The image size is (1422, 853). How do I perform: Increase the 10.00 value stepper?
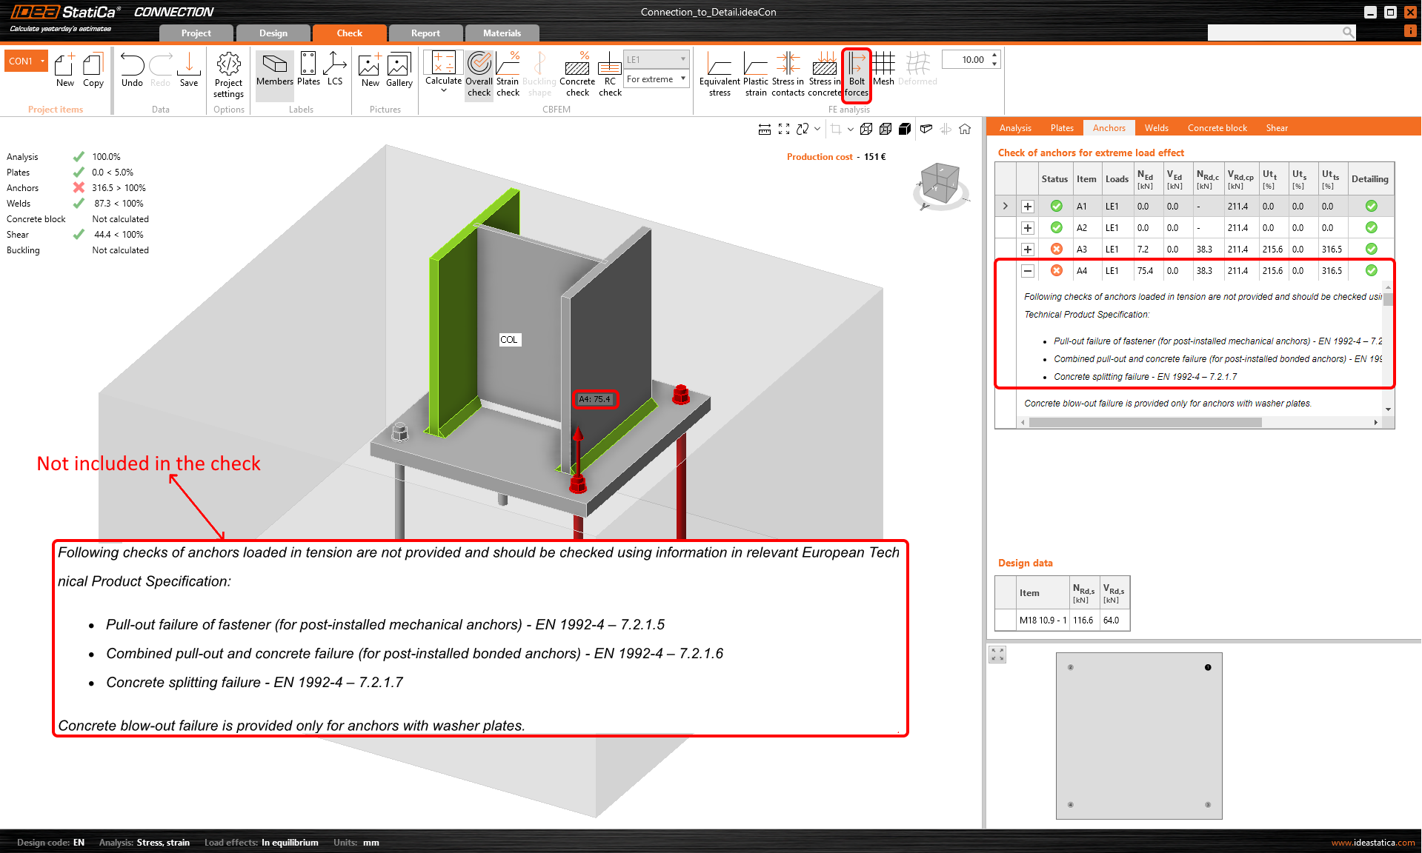(995, 55)
